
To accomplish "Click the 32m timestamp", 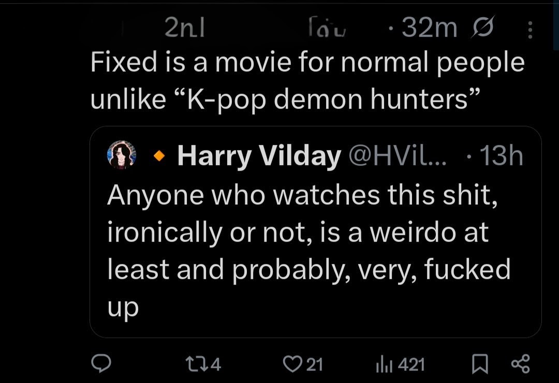I will click(x=429, y=29).
